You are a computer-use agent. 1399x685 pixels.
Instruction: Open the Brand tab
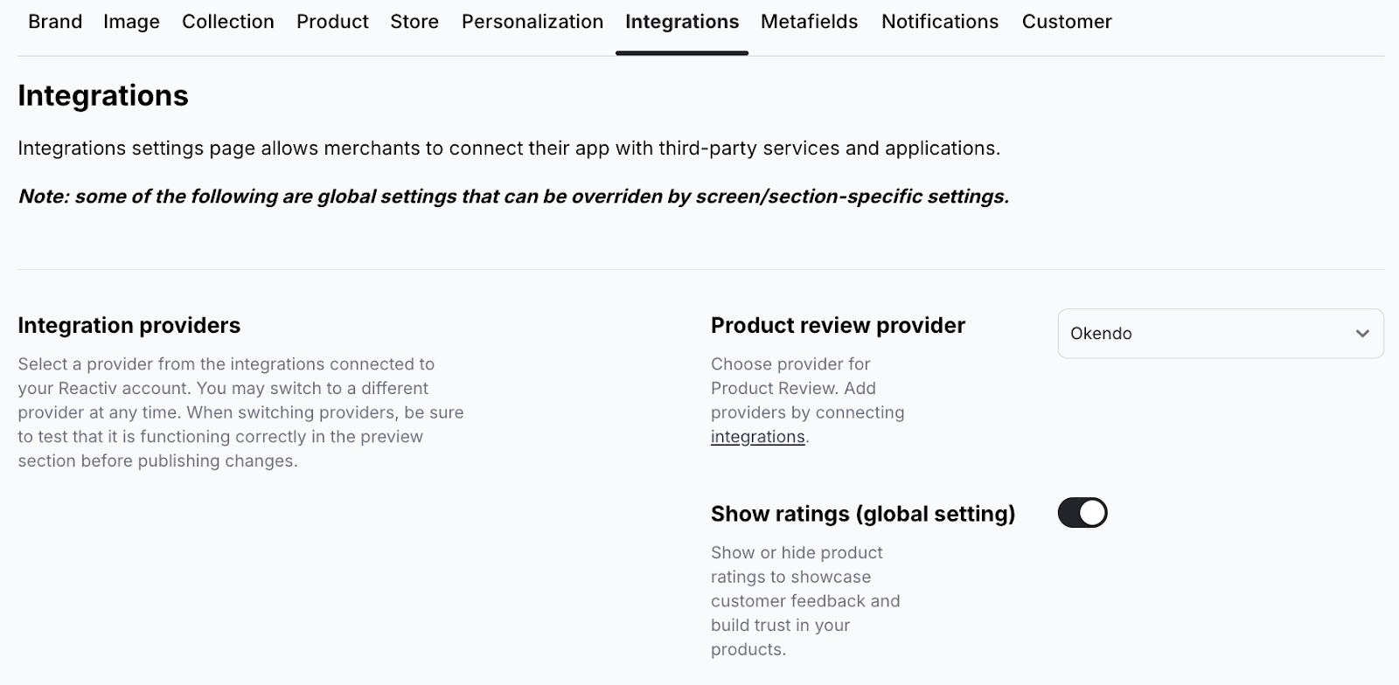(55, 22)
